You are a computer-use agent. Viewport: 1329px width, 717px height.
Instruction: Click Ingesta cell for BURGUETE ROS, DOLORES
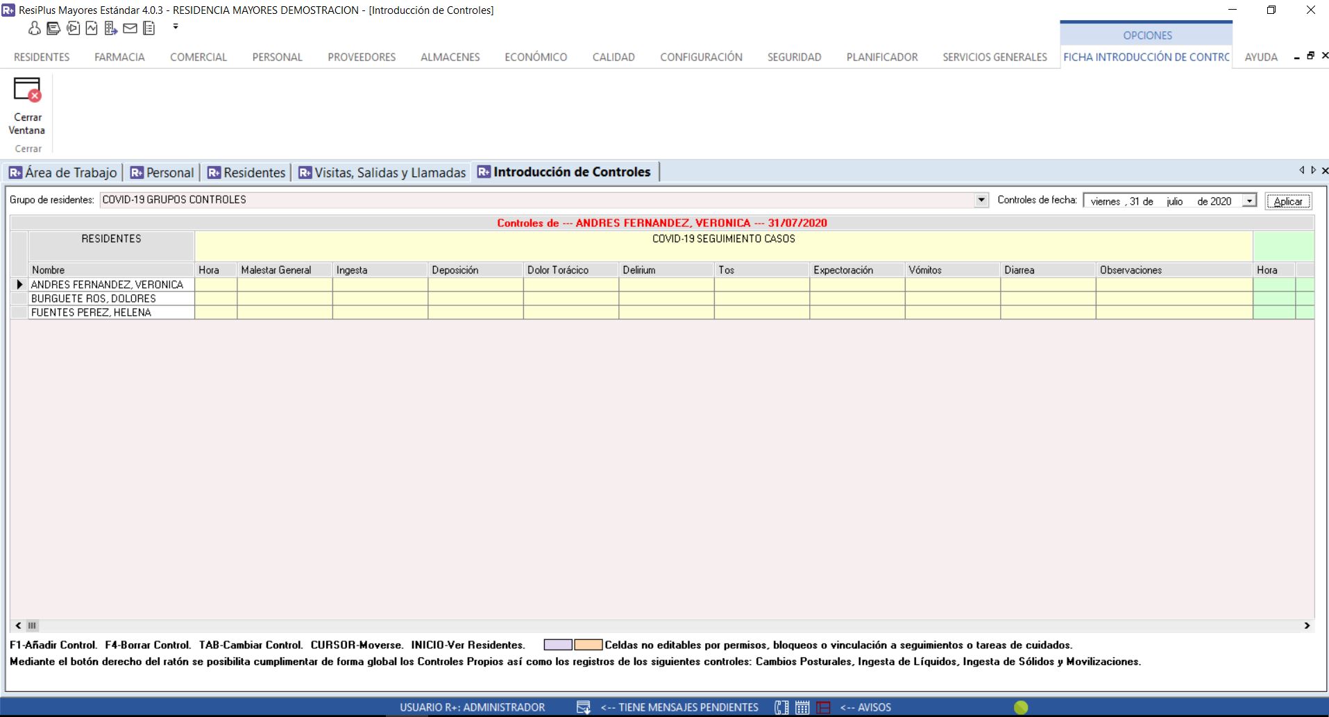pyautogui.click(x=380, y=298)
